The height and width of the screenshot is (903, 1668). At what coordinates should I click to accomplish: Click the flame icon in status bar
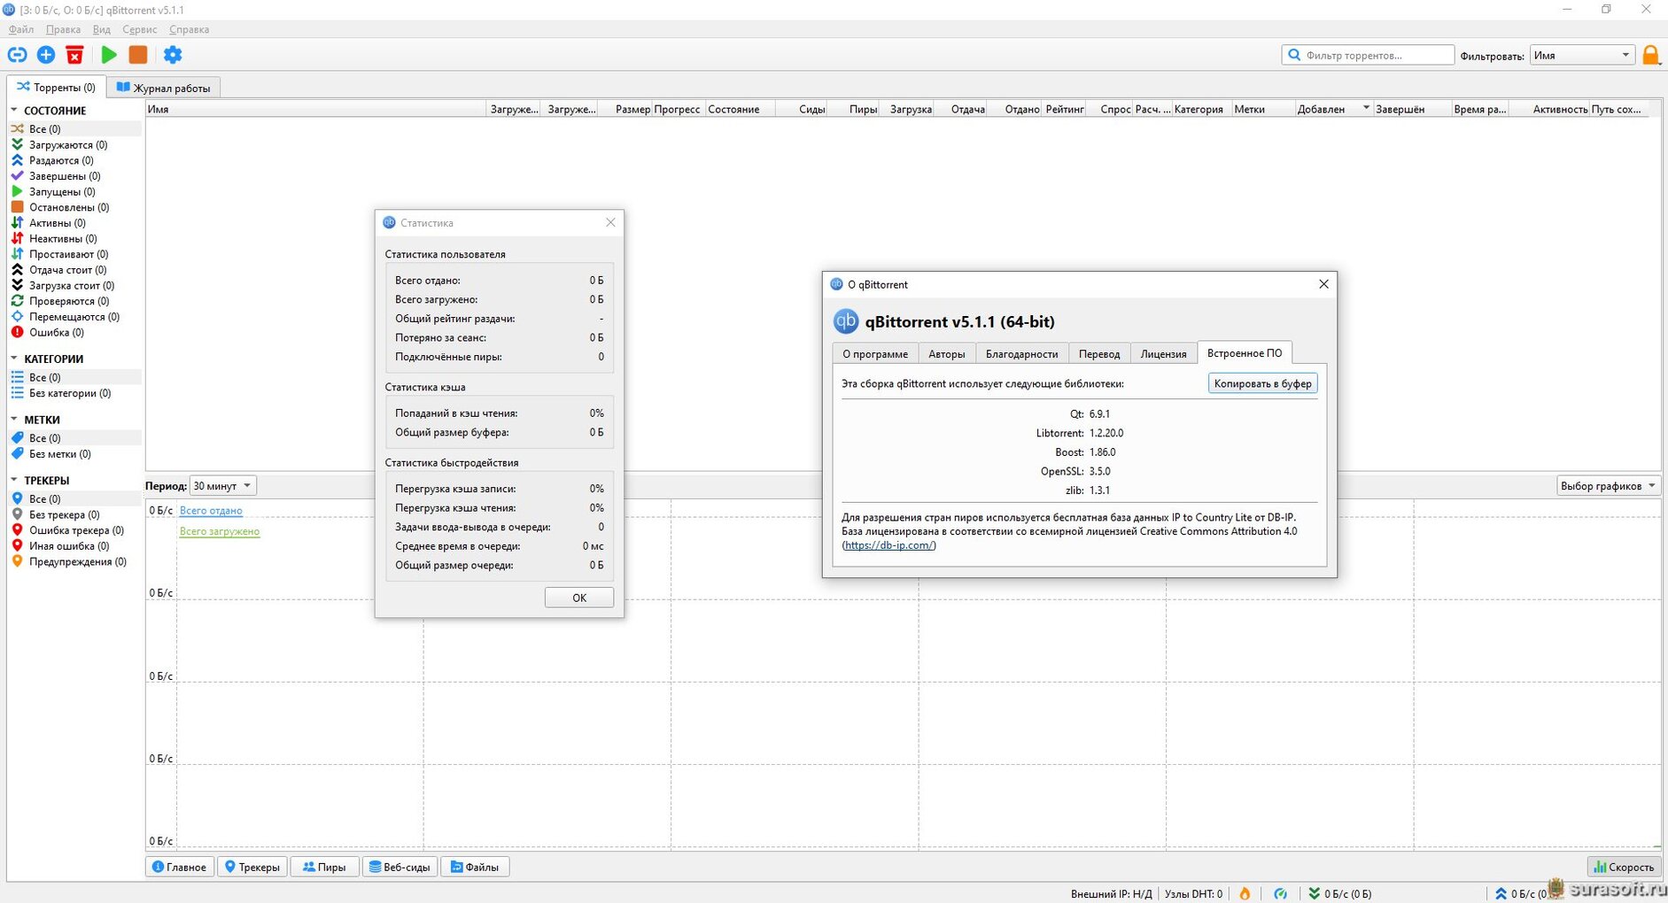(1245, 893)
